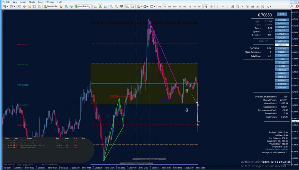Toggle Auto Scroll for the chart

[x=127, y=7]
